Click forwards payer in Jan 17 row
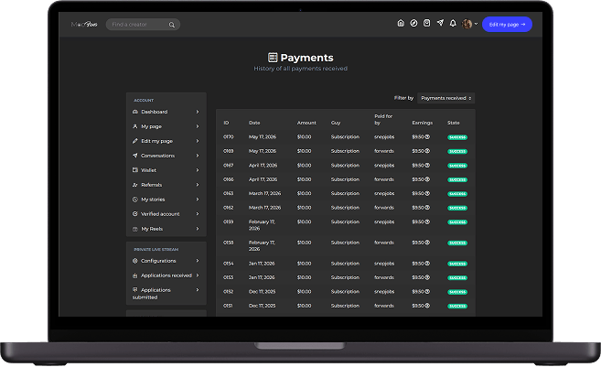The image size is (601, 367). tap(383, 277)
